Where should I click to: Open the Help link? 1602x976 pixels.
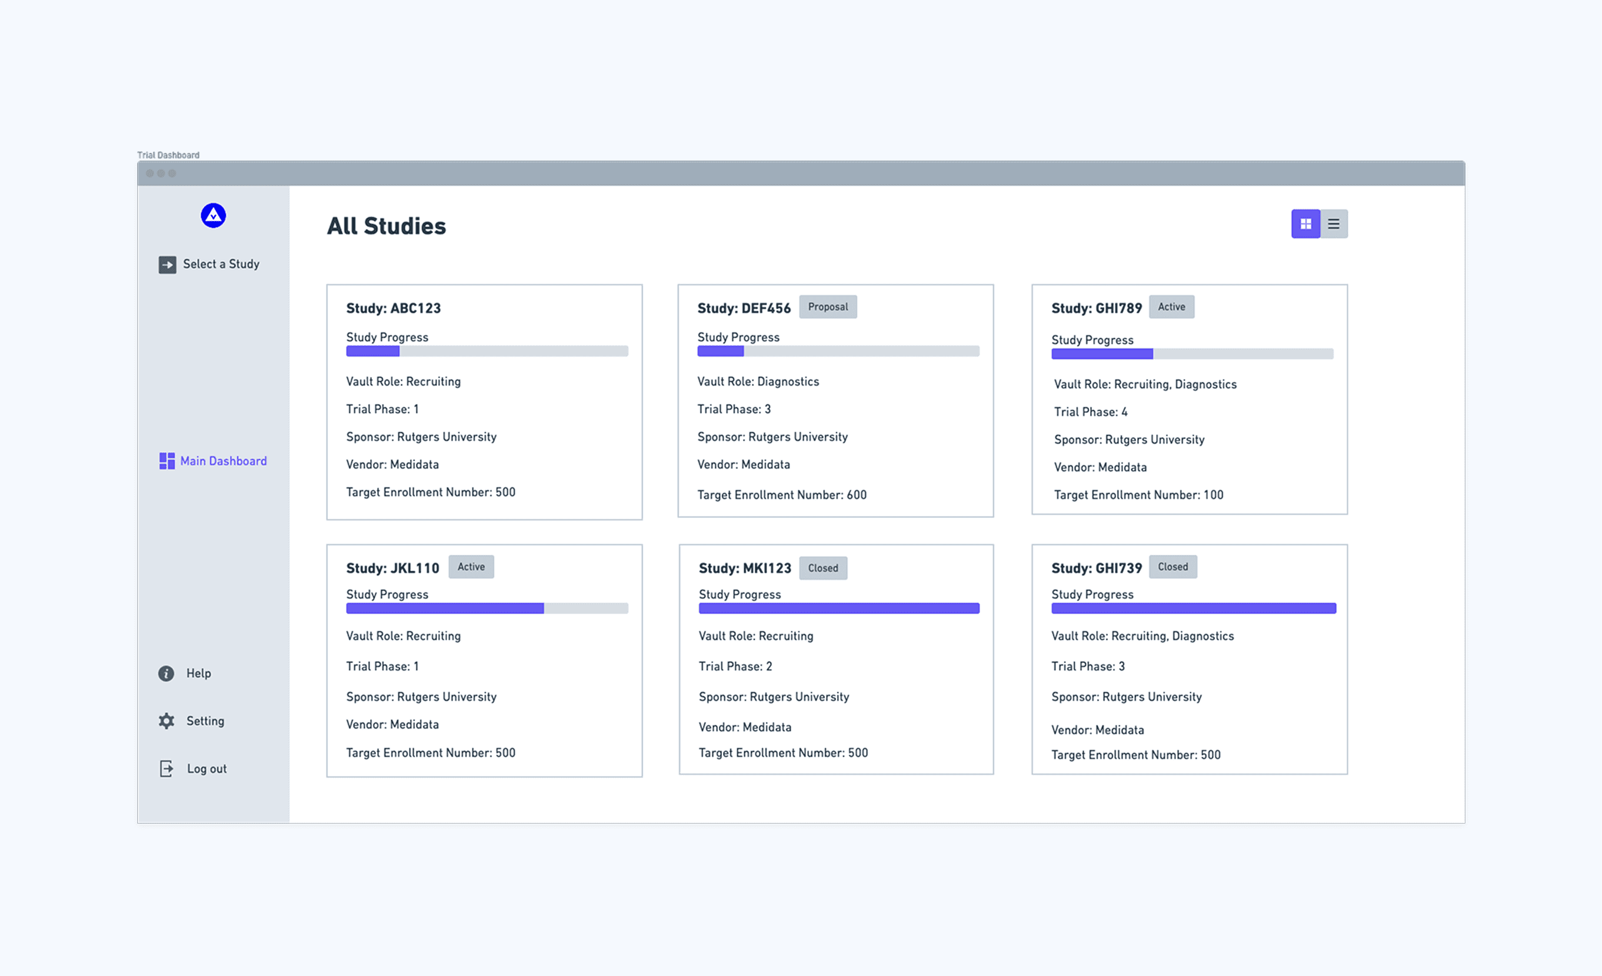[x=198, y=674]
